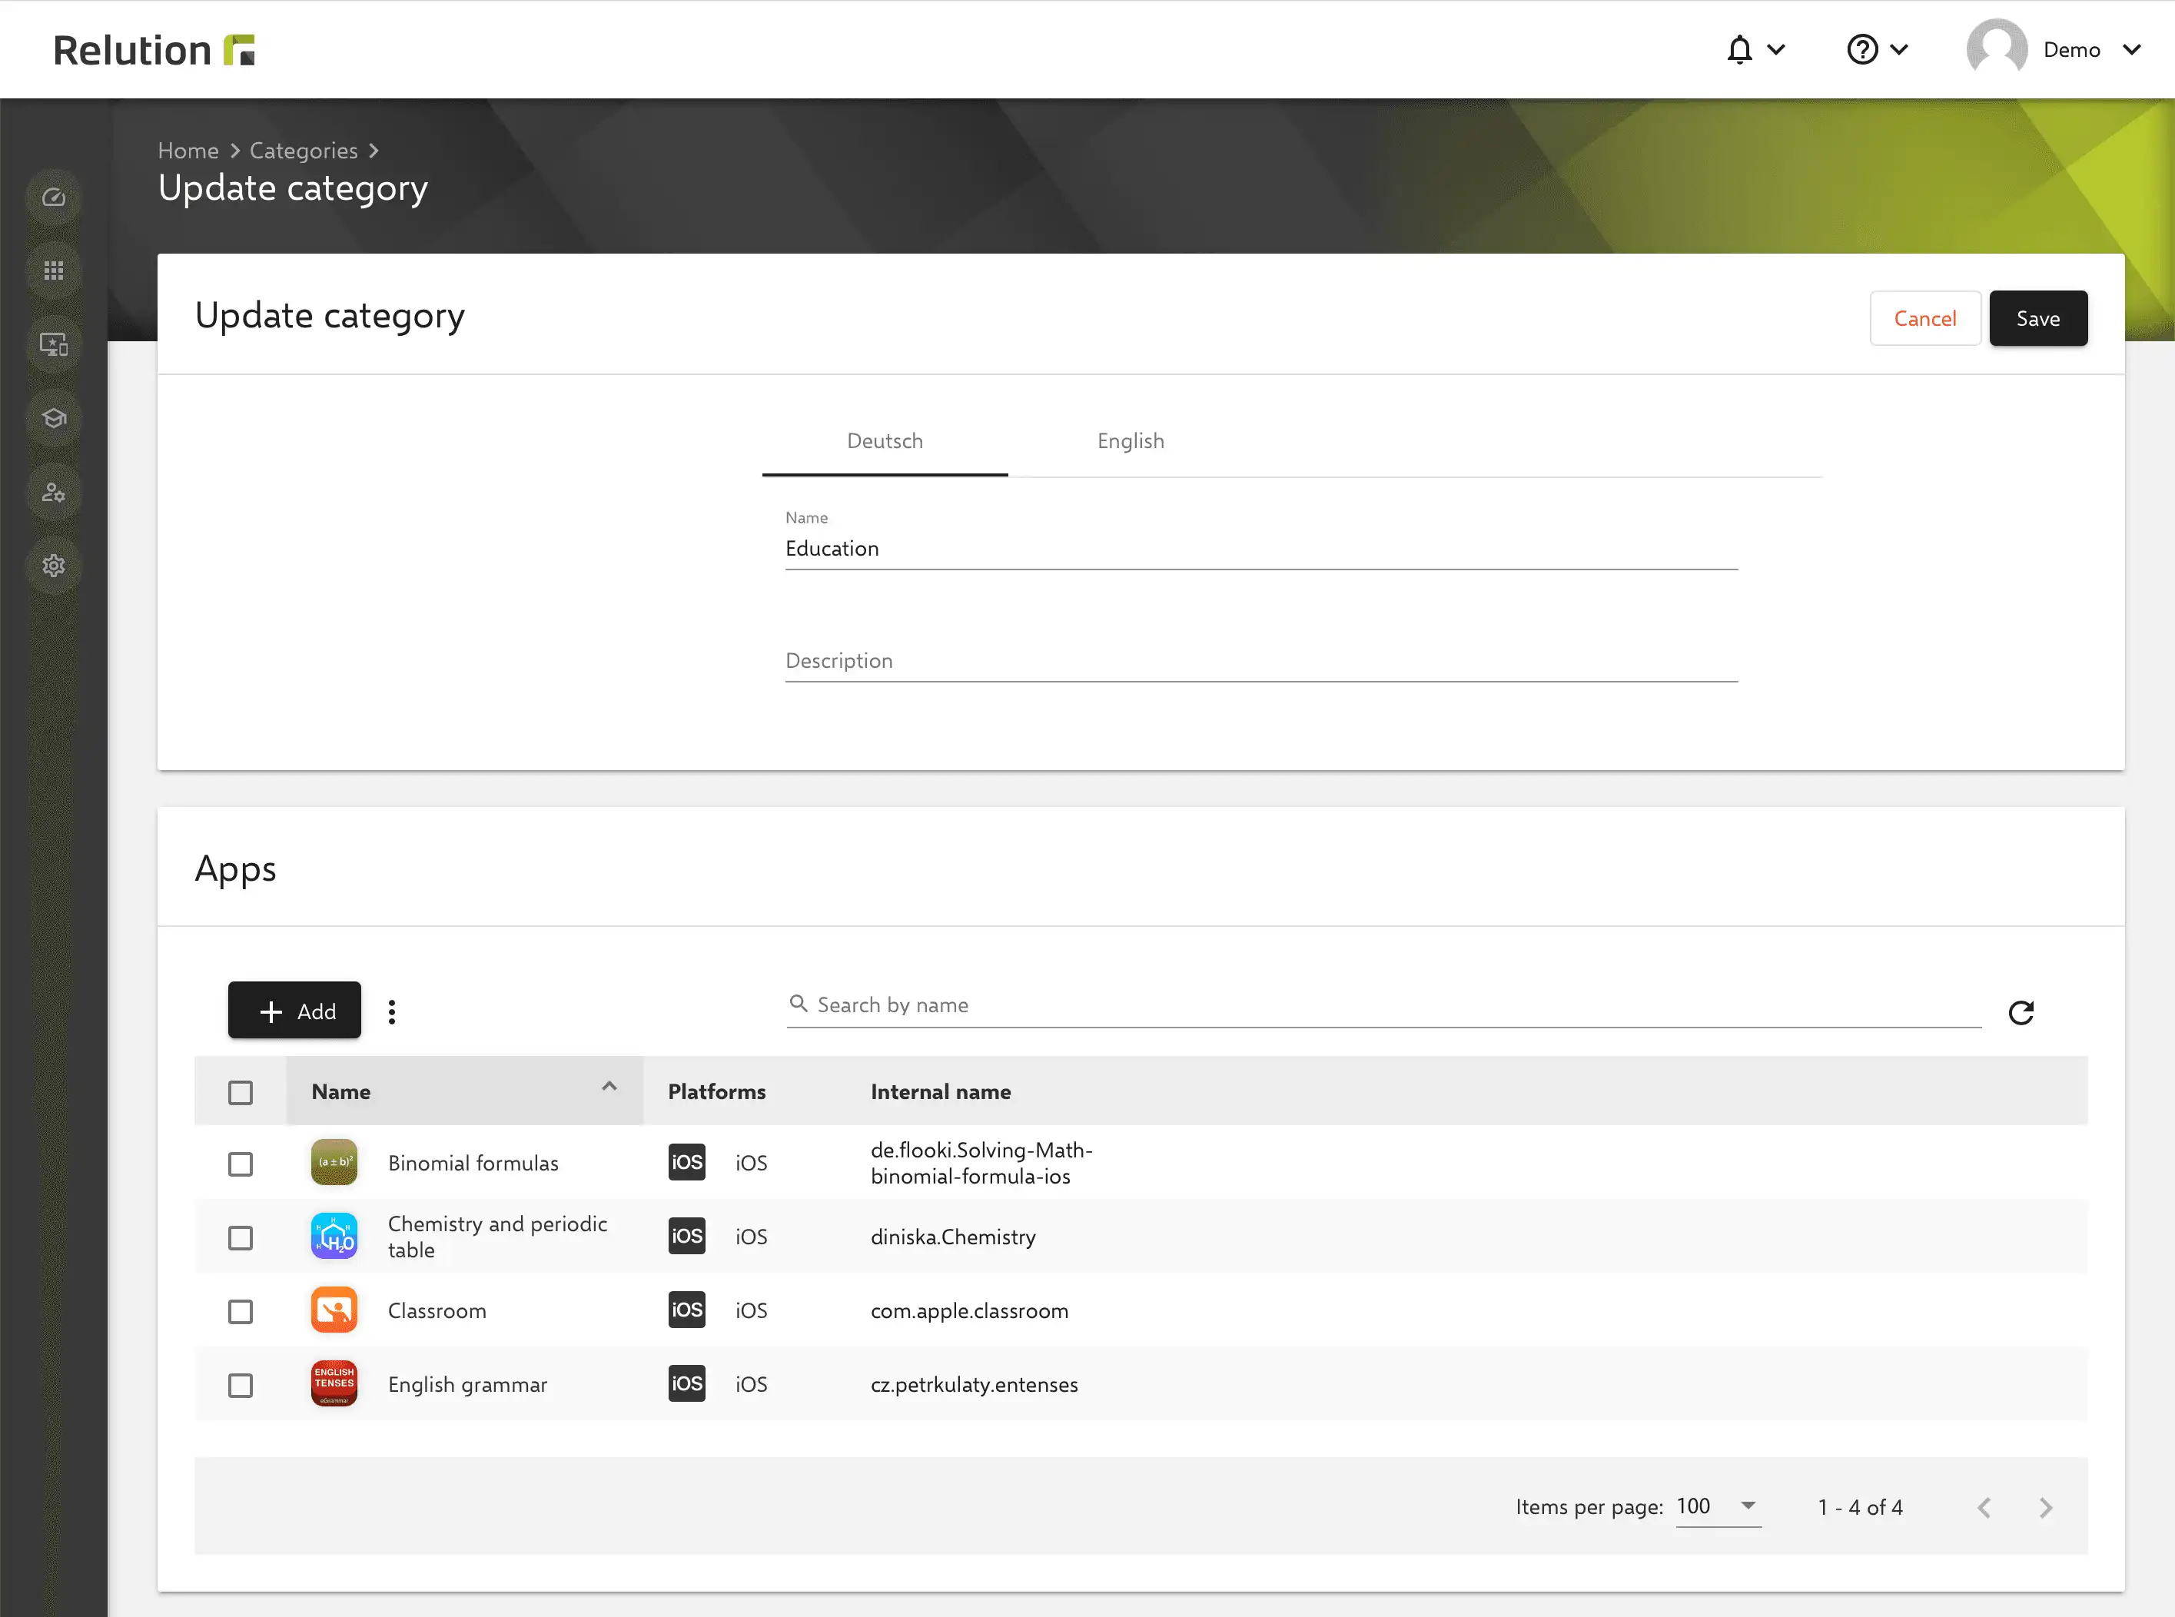
Task: Check the Classroom row checkbox
Action: [240, 1312]
